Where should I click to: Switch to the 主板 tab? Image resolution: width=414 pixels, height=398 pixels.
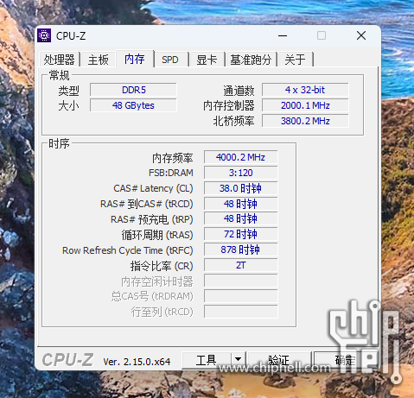coord(99,60)
